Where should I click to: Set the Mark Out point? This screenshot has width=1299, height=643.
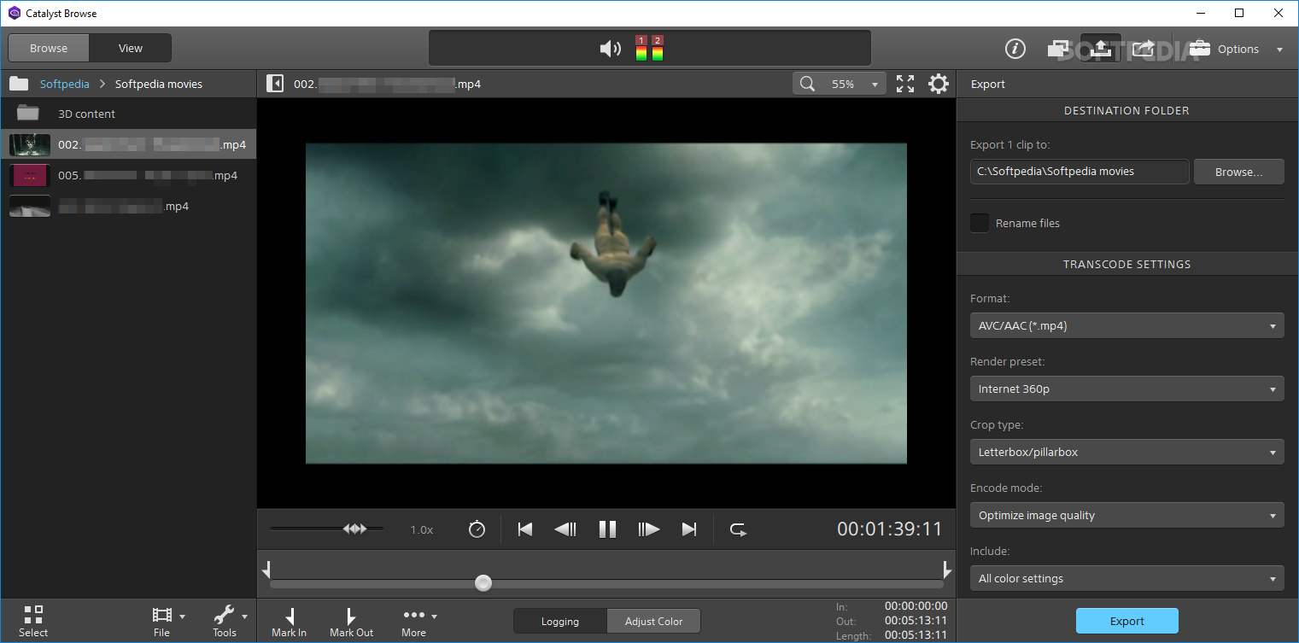351,622
